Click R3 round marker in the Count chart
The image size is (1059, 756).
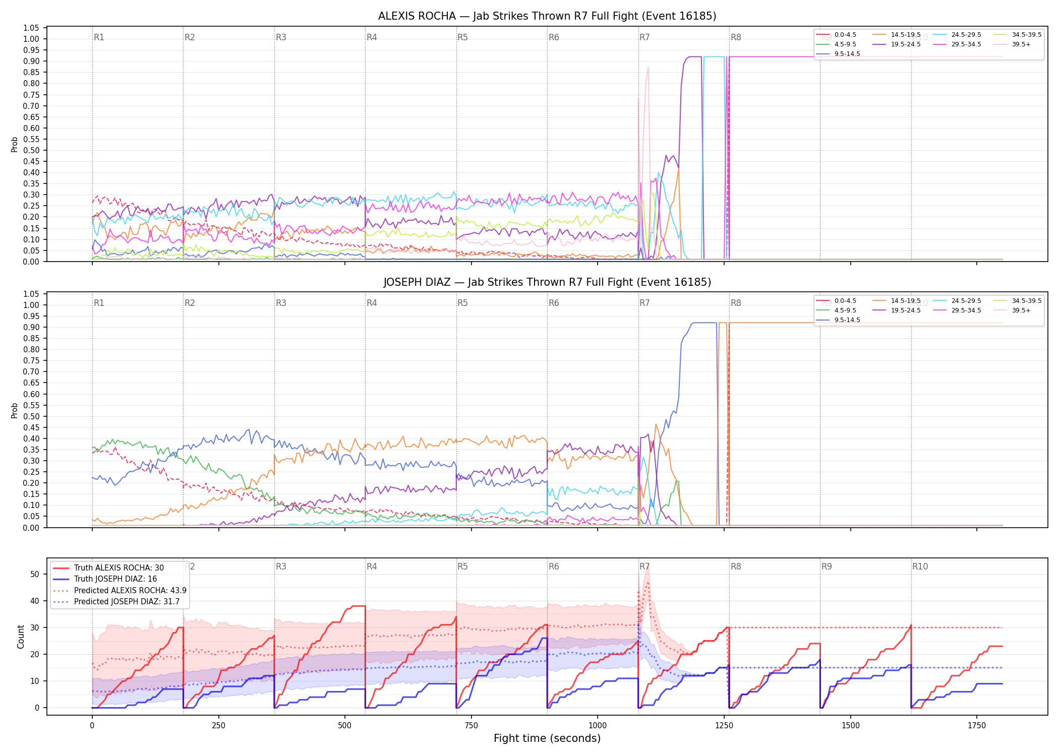coord(281,566)
